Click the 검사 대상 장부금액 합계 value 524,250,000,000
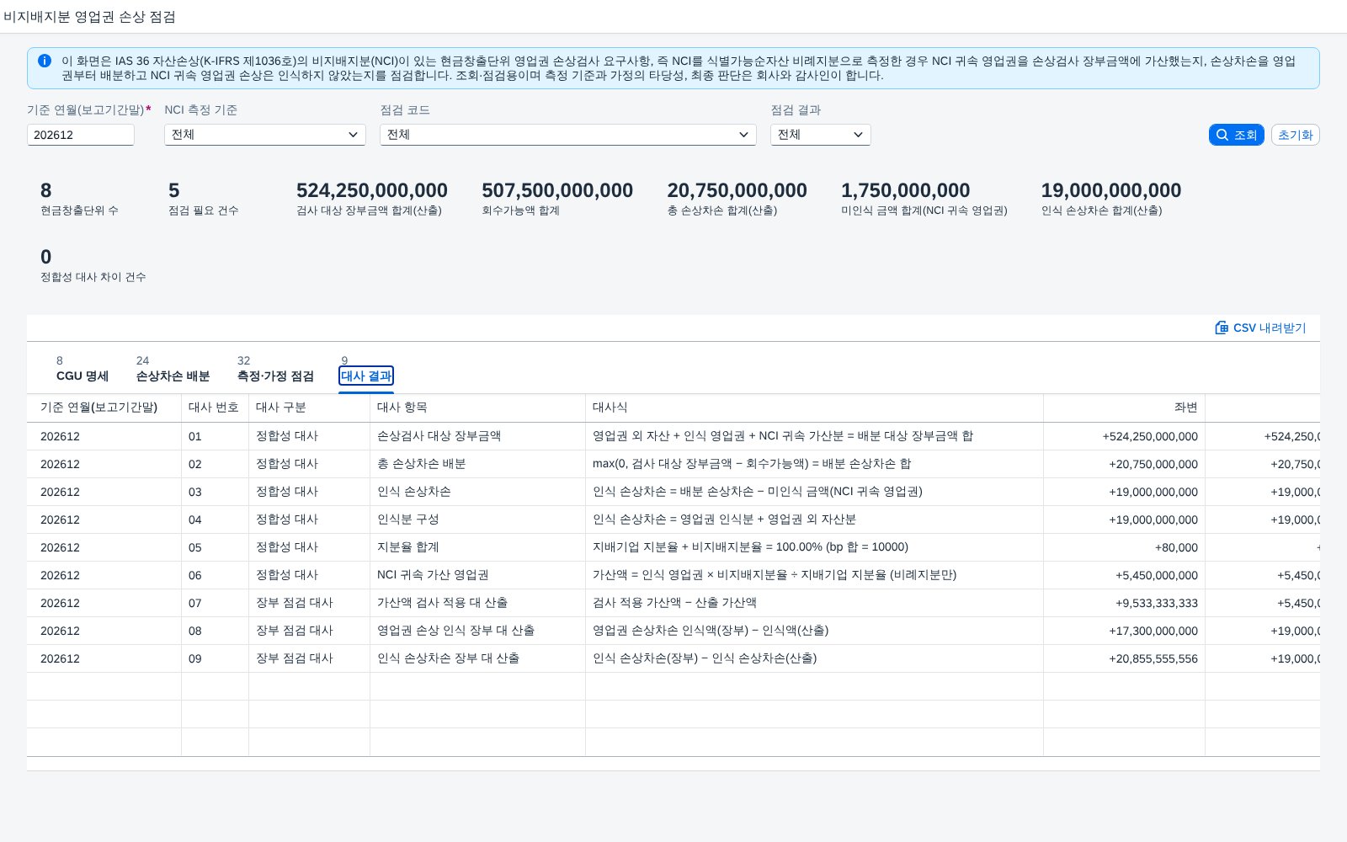Screen dimensions: 1347x842 [372, 190]
